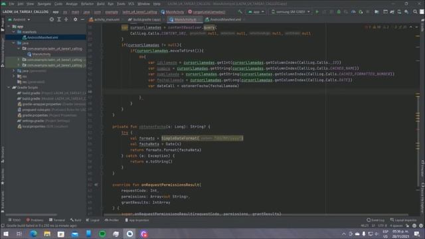The image size is (425, 239).
Task: Open the notification center icon
Action: [417, 234]
